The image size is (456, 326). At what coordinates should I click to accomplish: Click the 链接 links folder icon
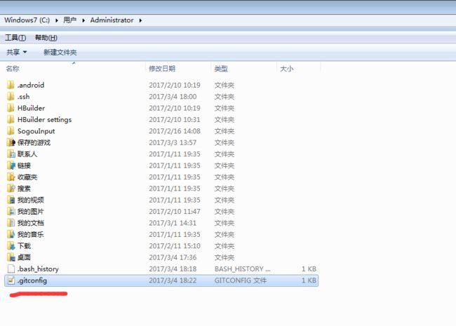pos(11,165)
